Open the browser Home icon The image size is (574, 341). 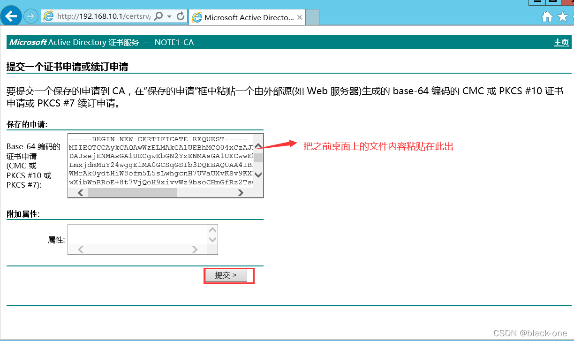(547, 17)
